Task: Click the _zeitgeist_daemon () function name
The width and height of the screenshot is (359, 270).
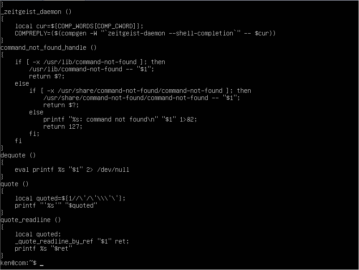Action: (36, 12)
